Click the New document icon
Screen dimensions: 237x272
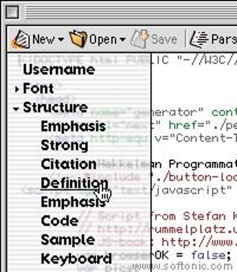coord(21,39)
